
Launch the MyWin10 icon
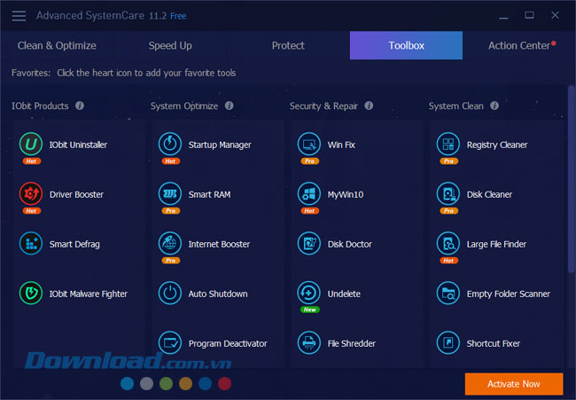tap(309, 193)
